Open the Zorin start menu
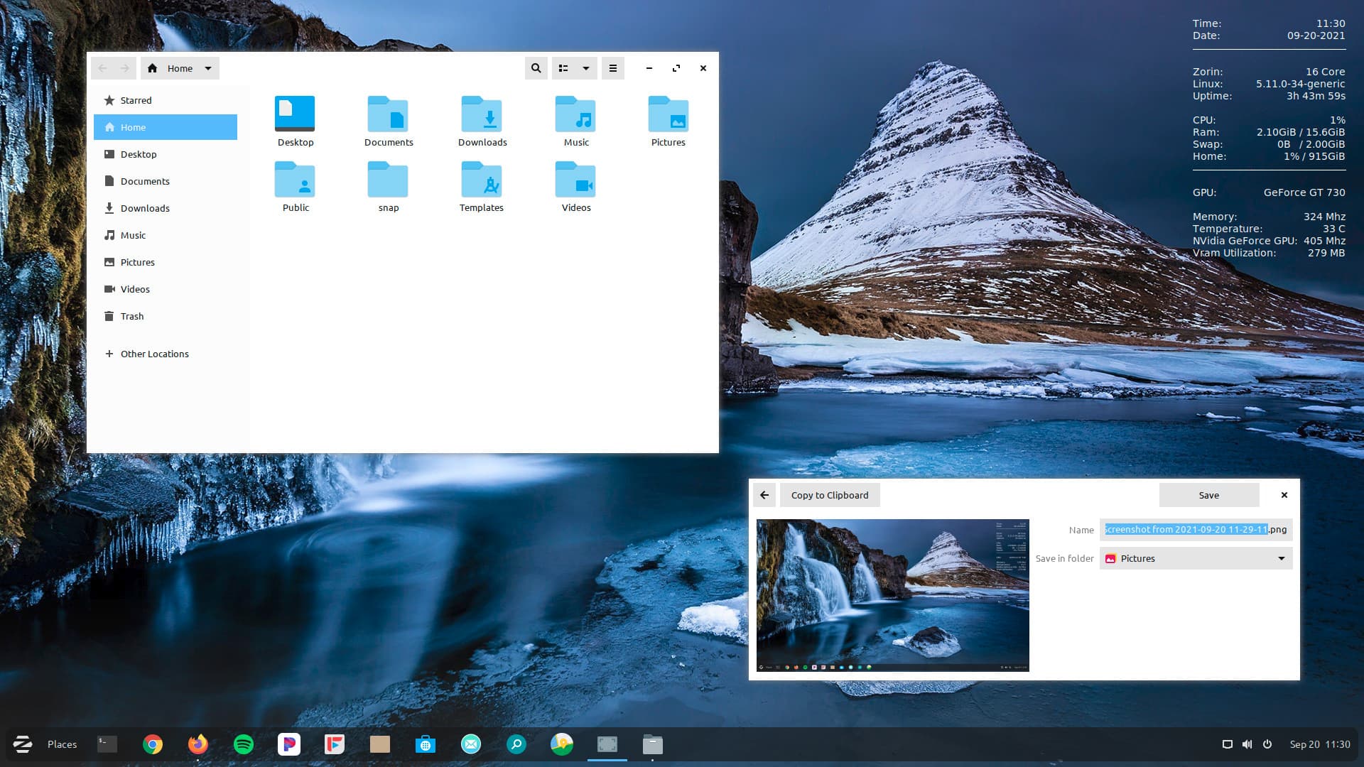The height and width of the screenshot is (767, 1364). coord(23,744)
